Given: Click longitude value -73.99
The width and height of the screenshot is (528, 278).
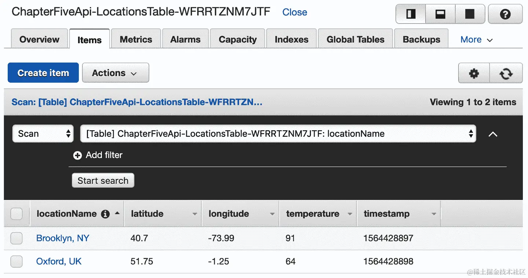Looking at the screenshot, I should coord(221,238).
